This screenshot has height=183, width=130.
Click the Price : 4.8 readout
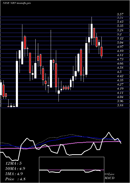click(x=15, y=179)
